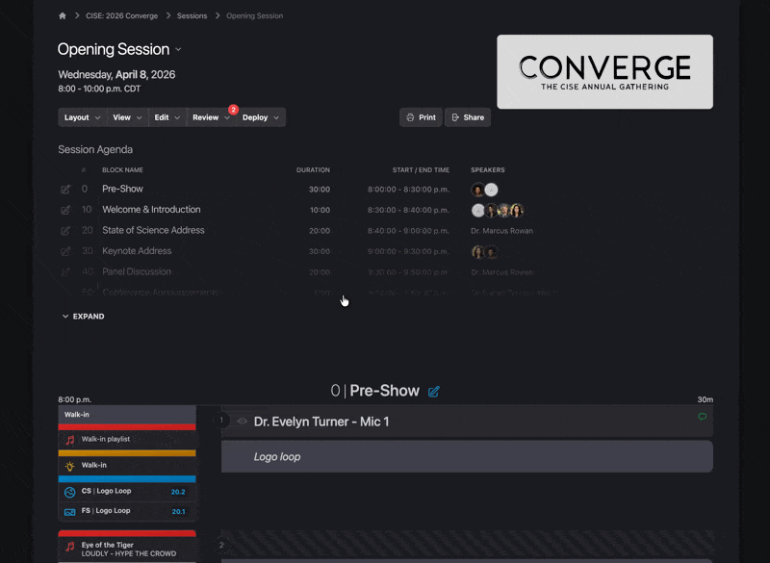
Task: Open the Deploy dropdown menu
Action: click(261, 117)
